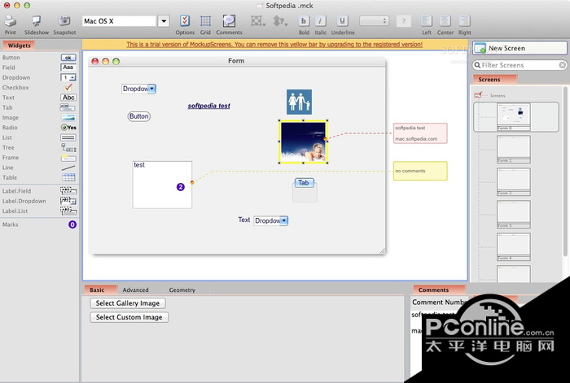
Task: Select the Label.Dropdown widget
Action: tap(39, 201)
